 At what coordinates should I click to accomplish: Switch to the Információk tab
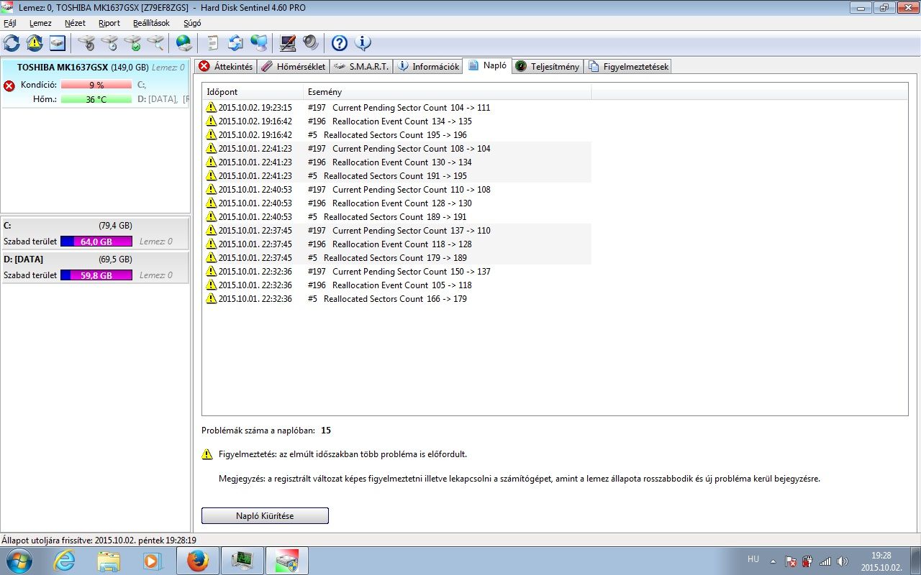[x=428, y=66]
